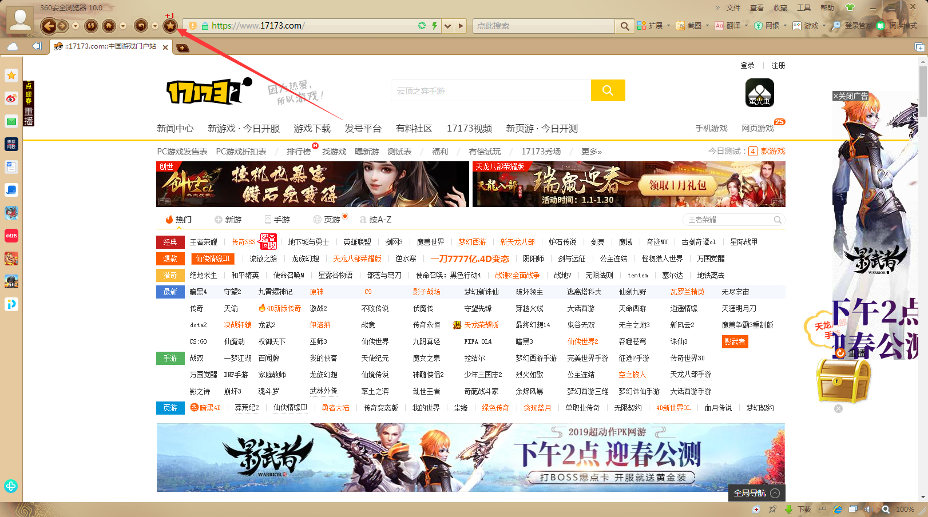Open the 新闻中心 news center menu

tap(175, 128)
